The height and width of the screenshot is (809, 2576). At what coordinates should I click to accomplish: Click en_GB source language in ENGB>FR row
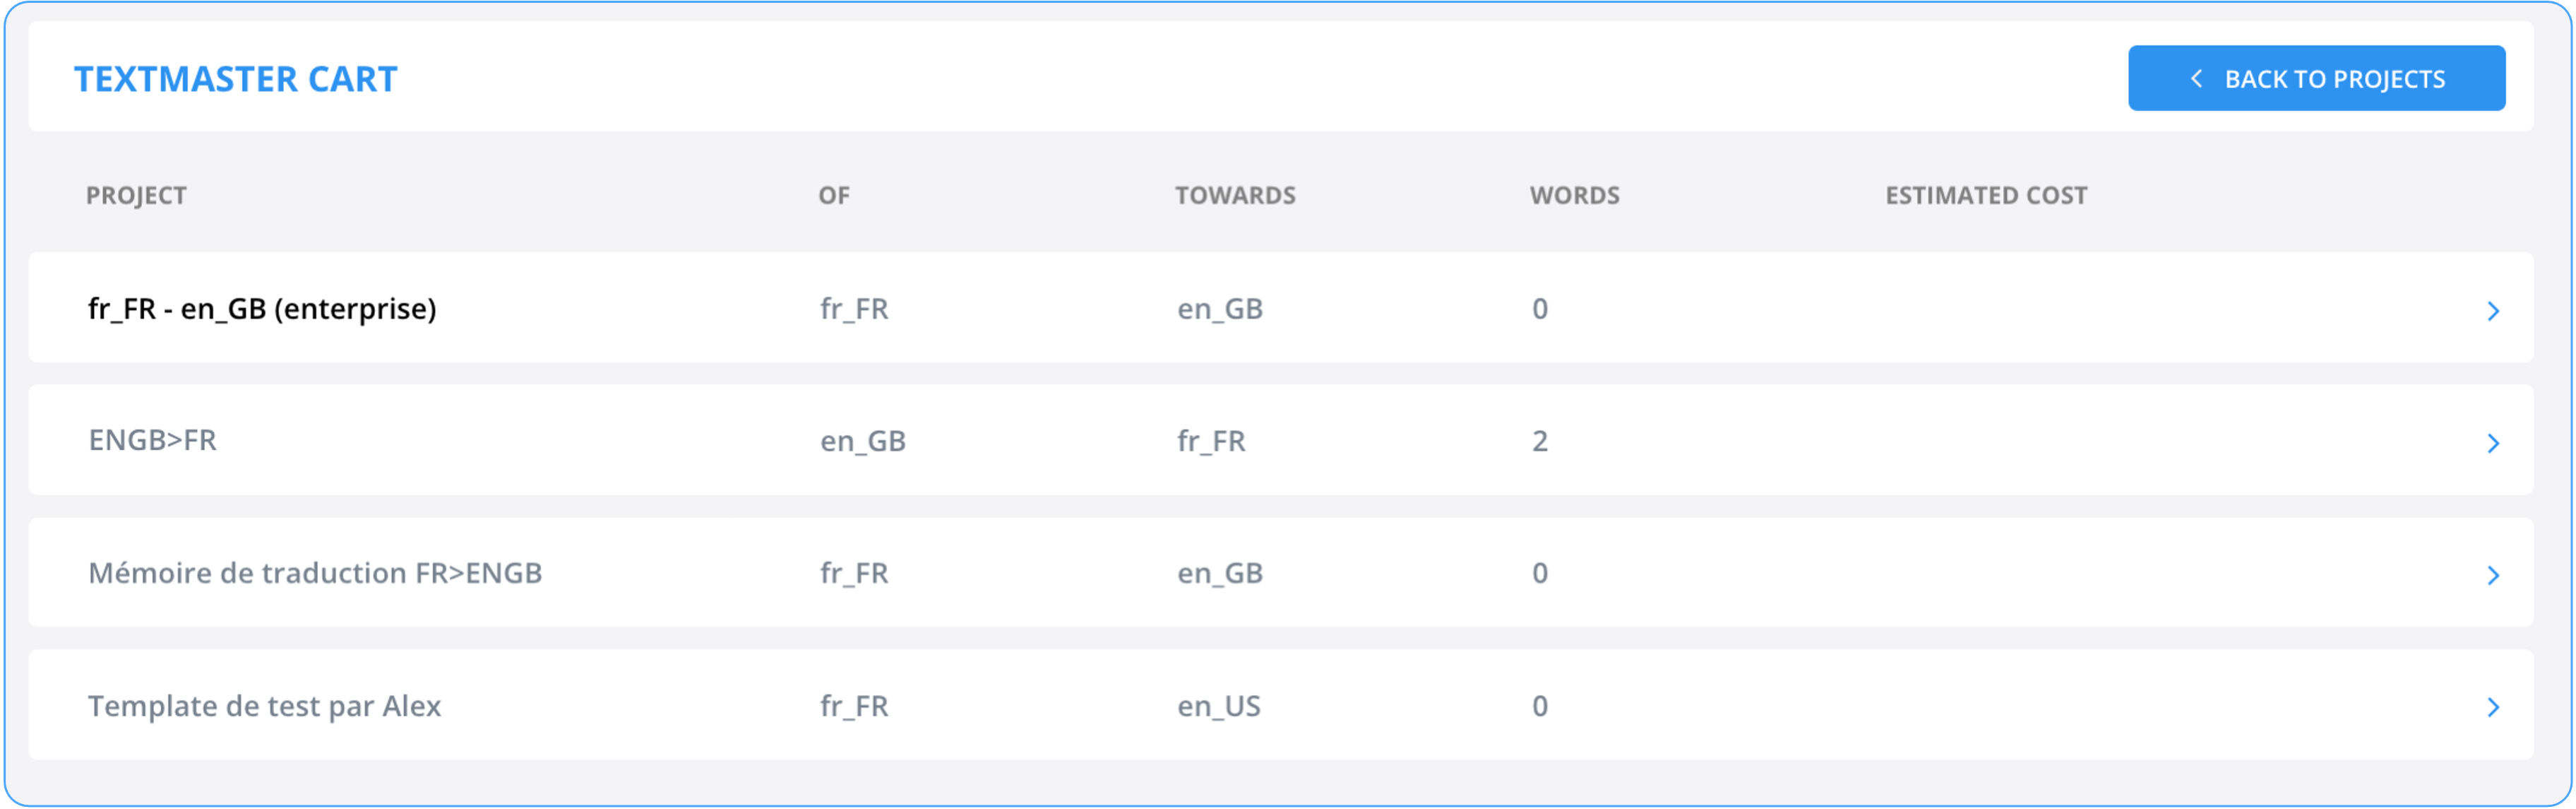coord(863,441)
